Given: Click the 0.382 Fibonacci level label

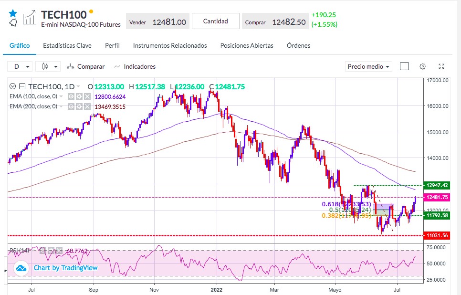Looking at the screenshot, I should [346, 216].
